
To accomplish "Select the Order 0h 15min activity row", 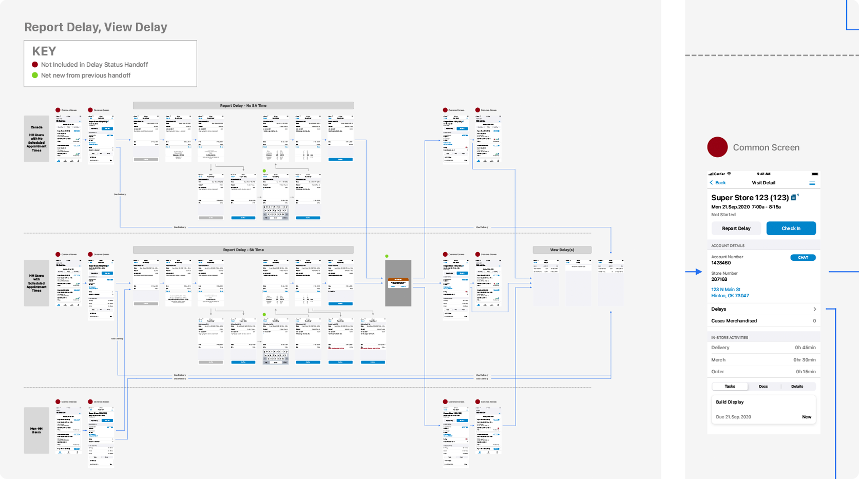I will click(763, 372).
